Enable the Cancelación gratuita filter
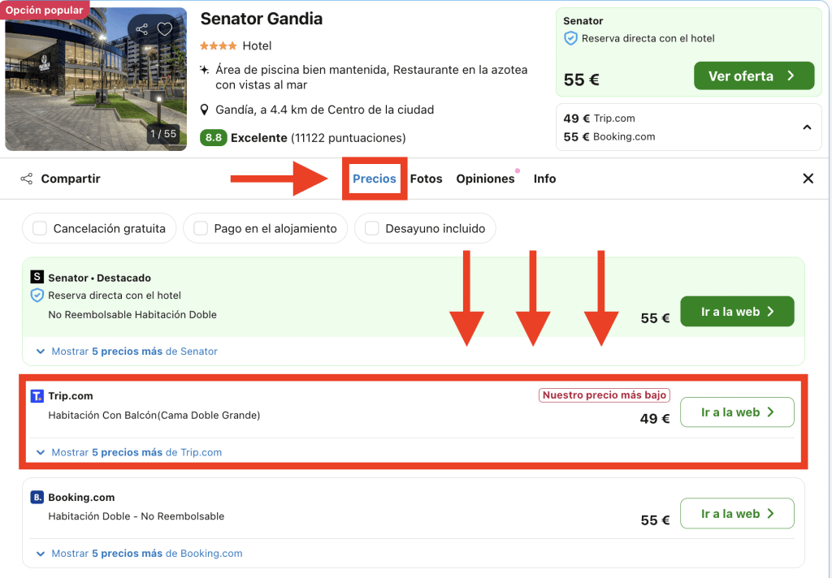The image size is (832, 578). 39,229
